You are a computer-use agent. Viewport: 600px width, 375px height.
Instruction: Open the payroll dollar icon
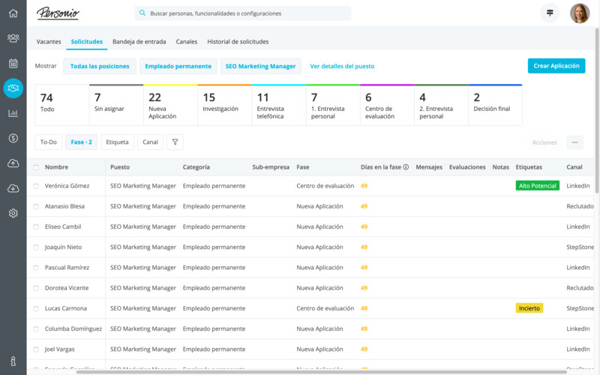tap(13, 138)
